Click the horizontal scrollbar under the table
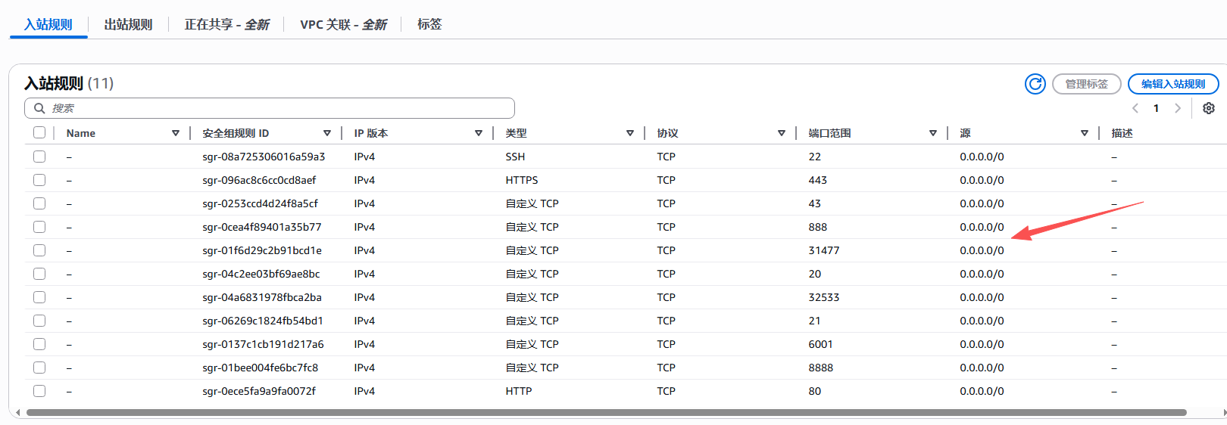 tap(606, 412)
